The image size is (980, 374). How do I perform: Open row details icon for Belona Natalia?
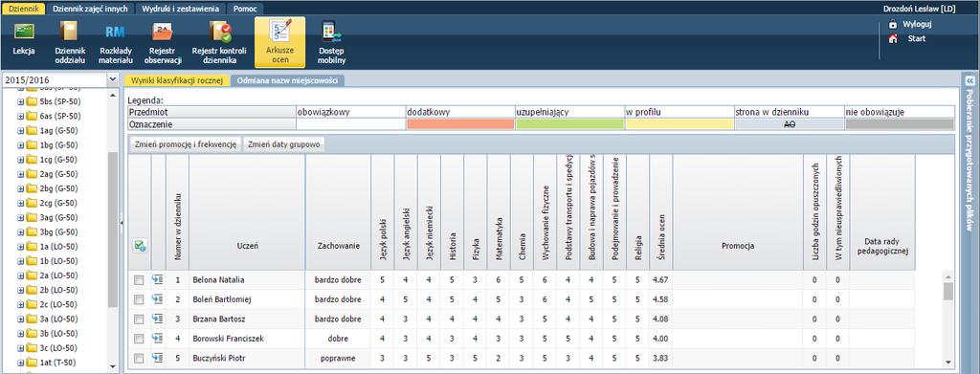pyautogui.click(x=158, y=280)
